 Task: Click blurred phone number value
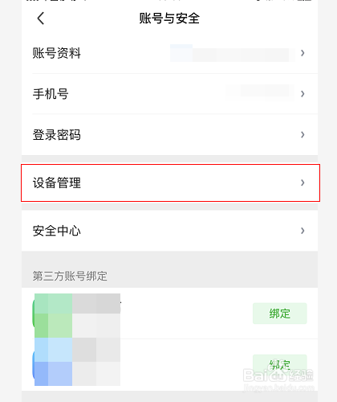[260, 92]
